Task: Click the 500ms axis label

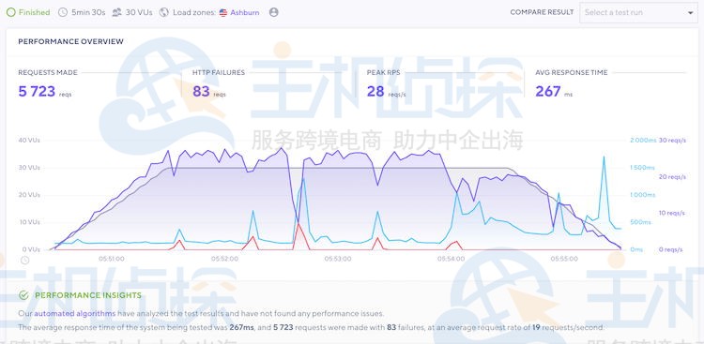Action: 641,222
